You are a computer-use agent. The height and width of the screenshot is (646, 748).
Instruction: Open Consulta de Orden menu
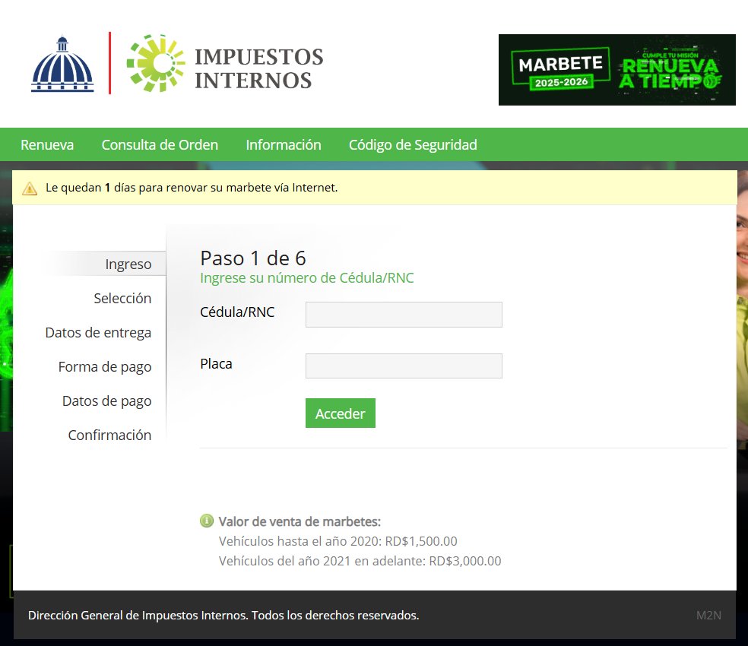[x=160, y=144]
